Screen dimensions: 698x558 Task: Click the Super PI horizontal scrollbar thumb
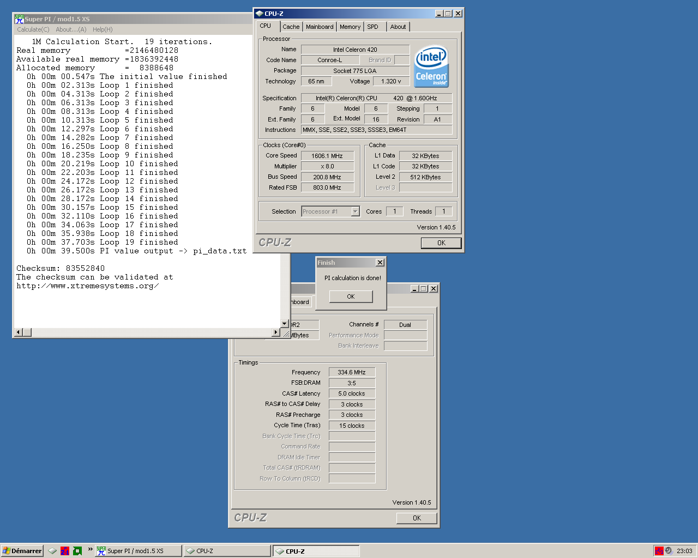27,332
